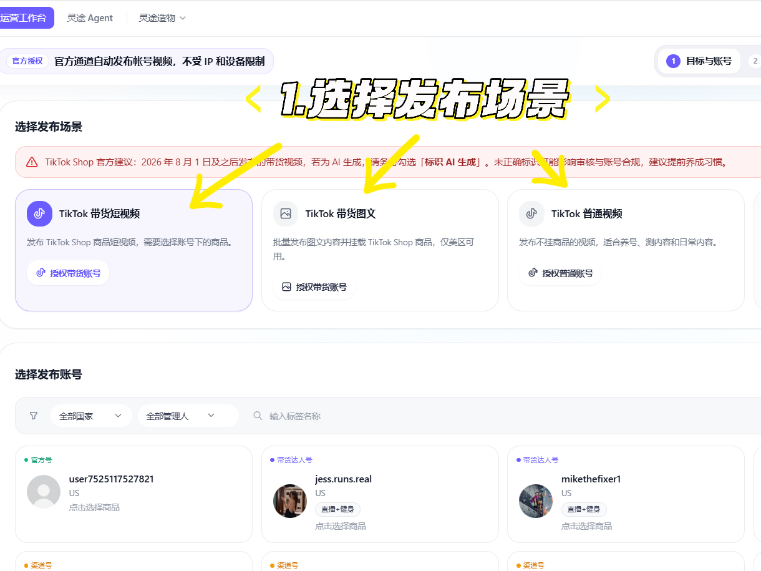Select the TikTok 带货短视频 scenario title
The image size is (761, 571).
(99, 213)
